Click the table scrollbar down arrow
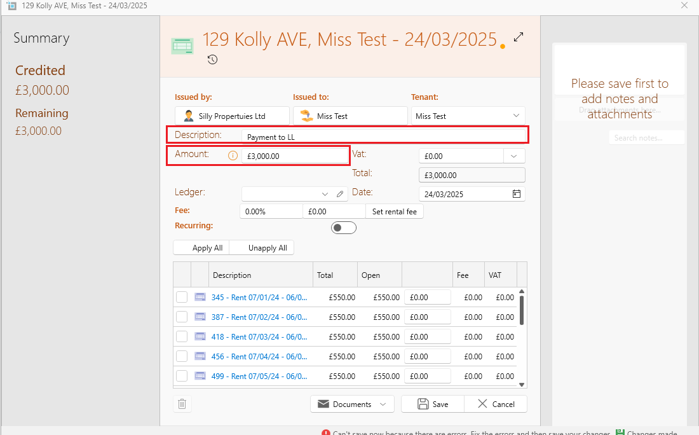 click(522, 385)
